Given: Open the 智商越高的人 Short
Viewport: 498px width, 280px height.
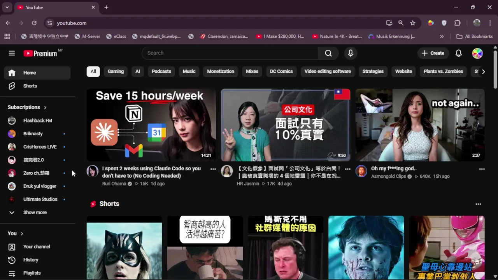Looking at the screenshot, I should 205,248.
